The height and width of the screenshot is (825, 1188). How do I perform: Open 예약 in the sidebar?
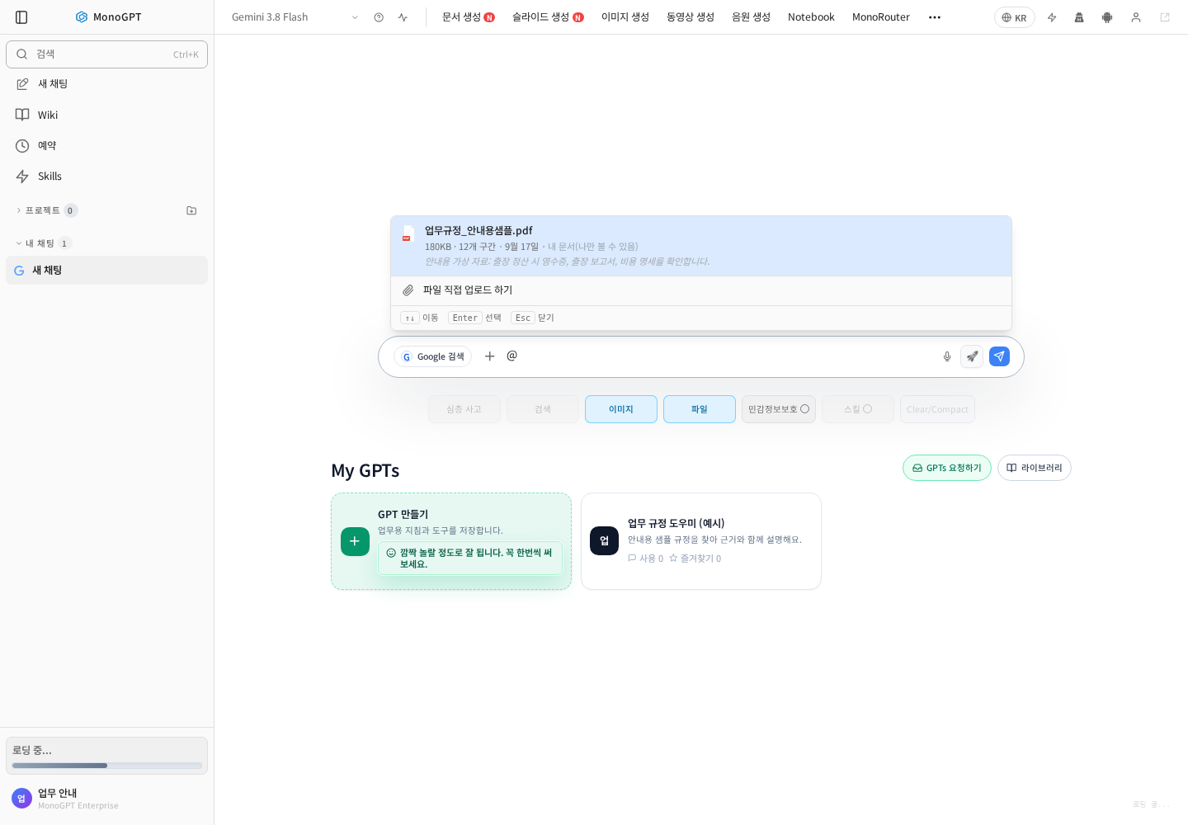pyautogui.click(x=106, y=146)
